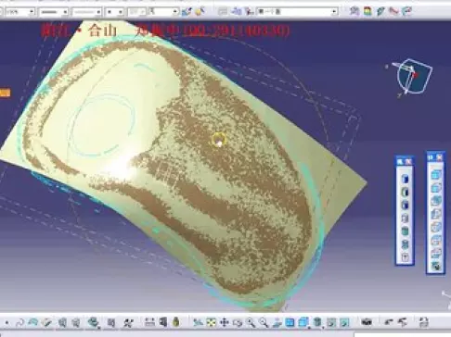The image size is (451, 337).
Task: Toggle the teal shaded cylinder render option
Action: (405, 231)
